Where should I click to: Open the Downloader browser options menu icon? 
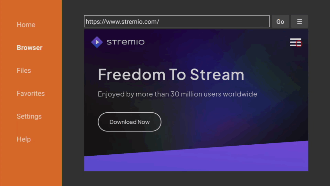[299, 21]
